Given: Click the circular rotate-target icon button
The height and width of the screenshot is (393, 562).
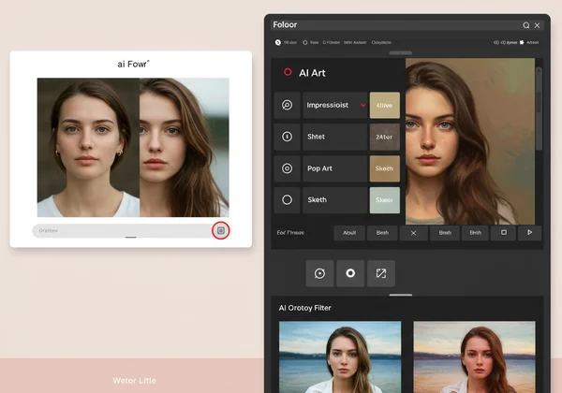Looking at the screenshot, I should tap(319, 273).
